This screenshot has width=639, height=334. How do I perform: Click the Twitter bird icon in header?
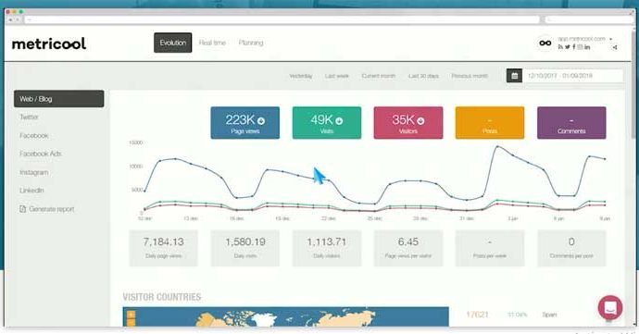tap(568, 47)
